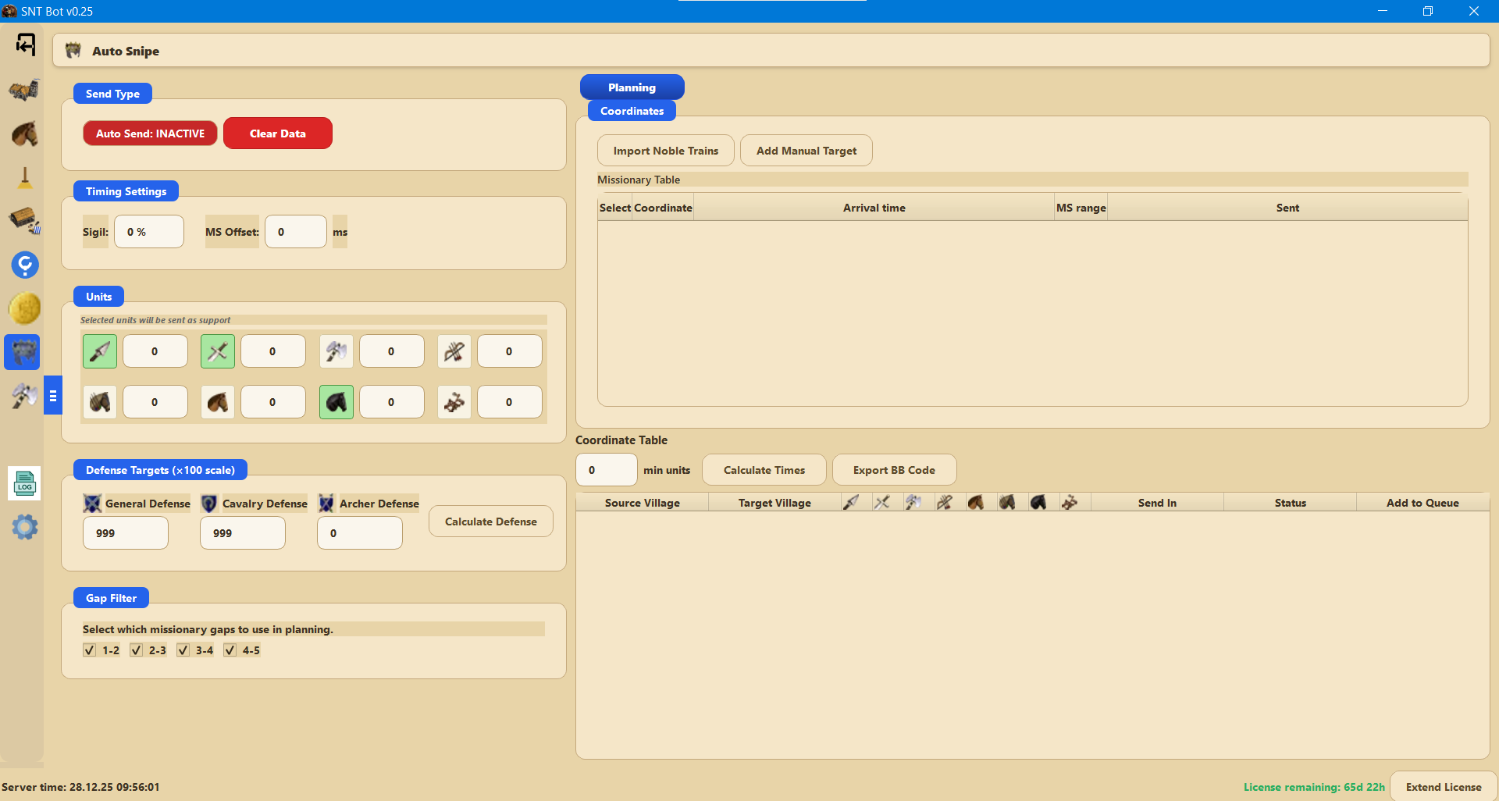The height and width of the screenshot is (801, 1499).
Task: Toggle Auto Send INACTIVE button
Action: pyautogui.click(x=150, y=133)
